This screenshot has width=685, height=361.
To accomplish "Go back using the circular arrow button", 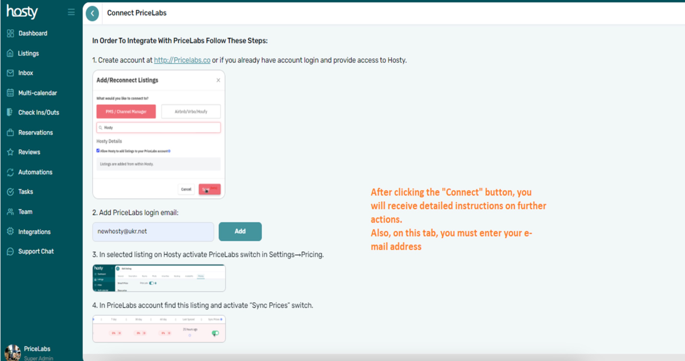I will [92, 13].
